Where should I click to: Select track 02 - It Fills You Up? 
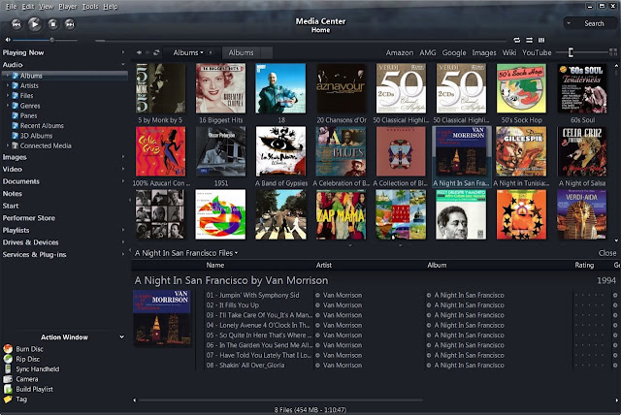(x=233, y=305)
